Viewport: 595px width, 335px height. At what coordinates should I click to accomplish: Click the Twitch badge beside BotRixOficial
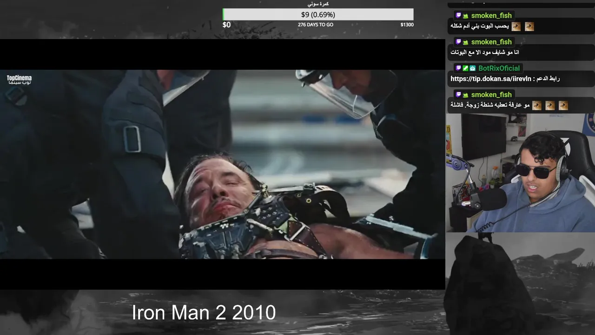coord(458,68)
